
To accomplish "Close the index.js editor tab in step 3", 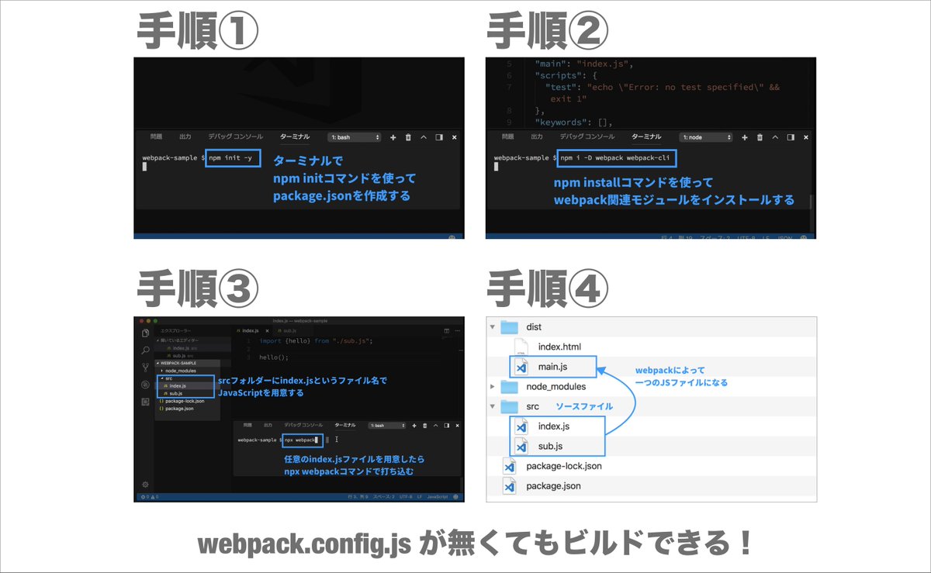I will (x=267, y=331).
